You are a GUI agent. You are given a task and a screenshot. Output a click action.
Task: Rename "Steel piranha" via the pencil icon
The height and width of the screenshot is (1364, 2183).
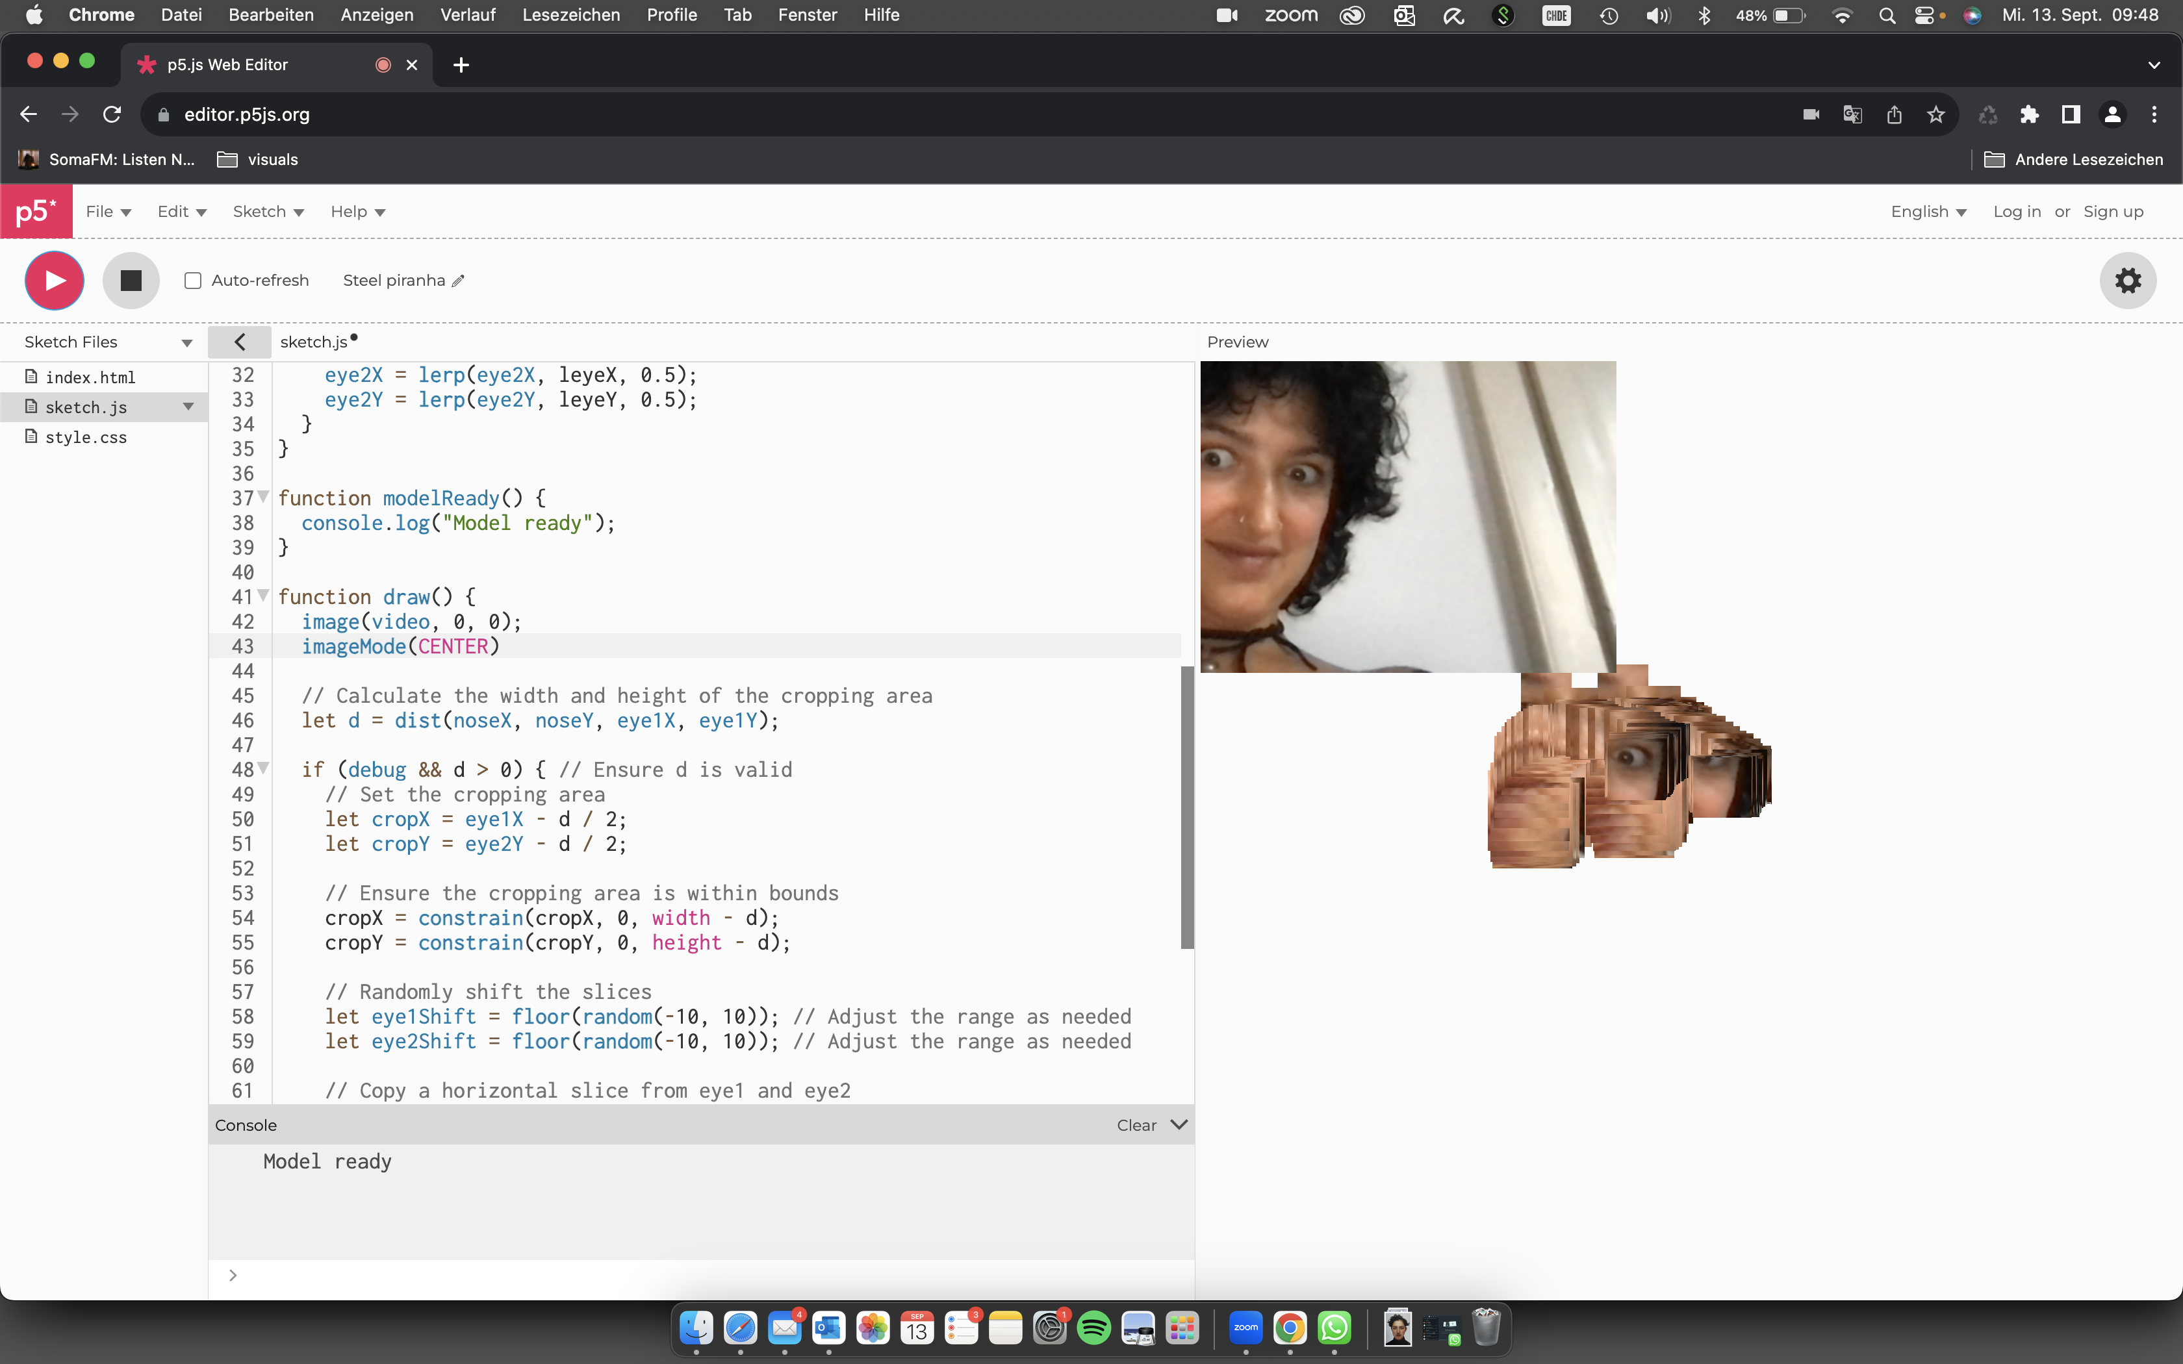458,281
